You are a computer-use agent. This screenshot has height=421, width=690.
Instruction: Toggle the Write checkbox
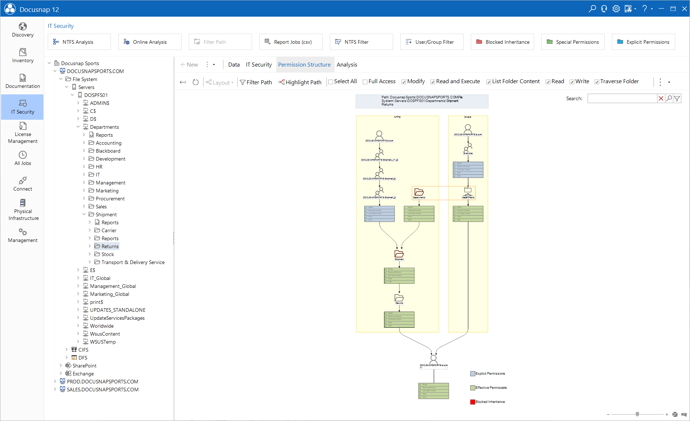(572, 82)
